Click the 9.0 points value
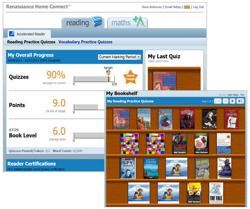This screenshot has height=209, width=250. (x=59, y=103)
